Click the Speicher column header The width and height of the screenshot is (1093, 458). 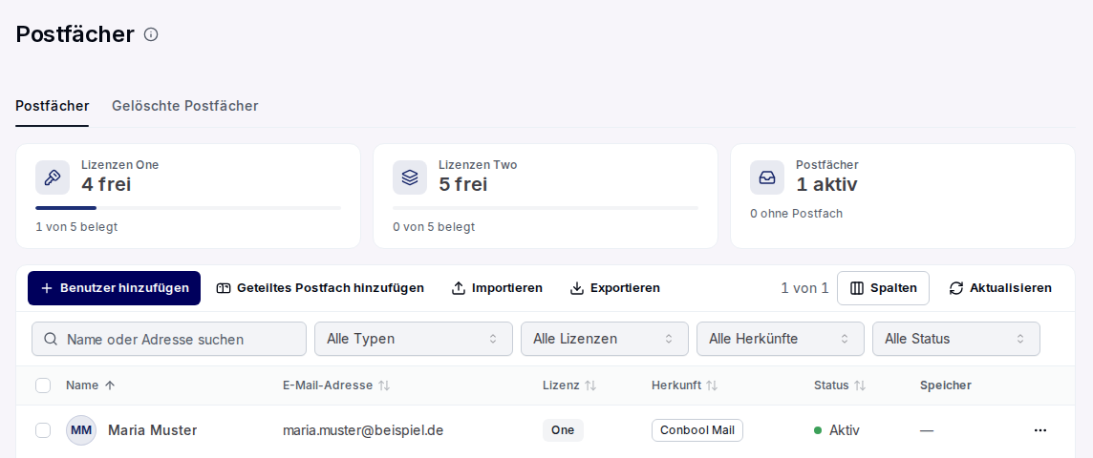(945, 385)
